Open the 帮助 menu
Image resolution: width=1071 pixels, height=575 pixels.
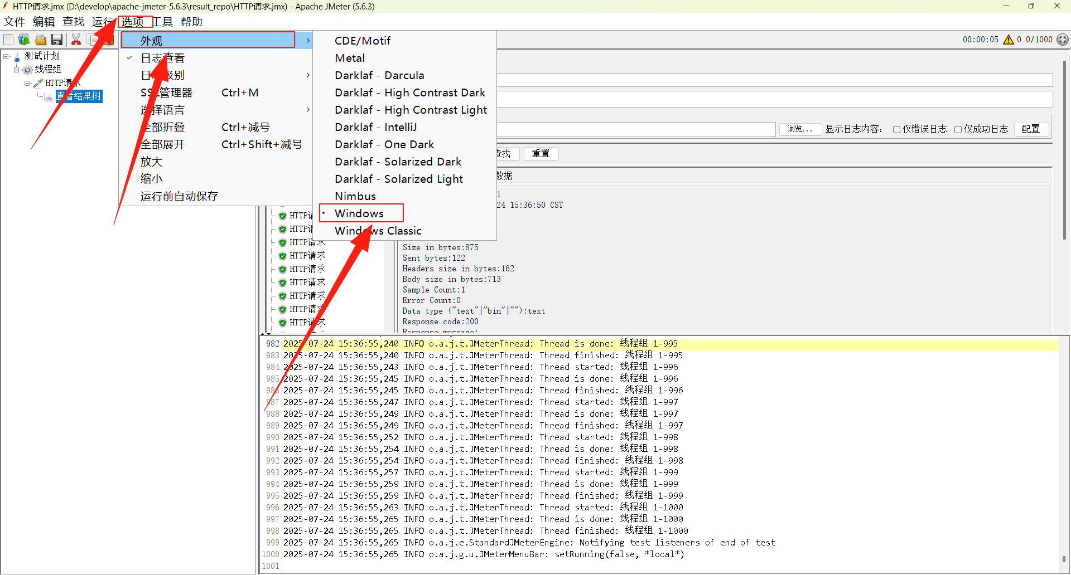pyautogui.click(x=191, y=22)
